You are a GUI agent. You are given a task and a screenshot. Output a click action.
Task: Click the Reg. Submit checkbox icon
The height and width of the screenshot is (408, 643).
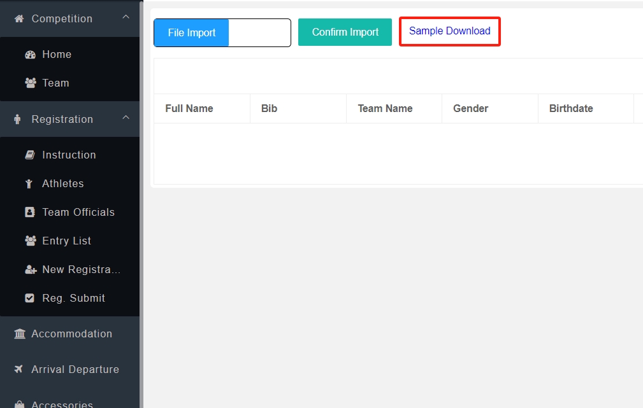[30, 298]
